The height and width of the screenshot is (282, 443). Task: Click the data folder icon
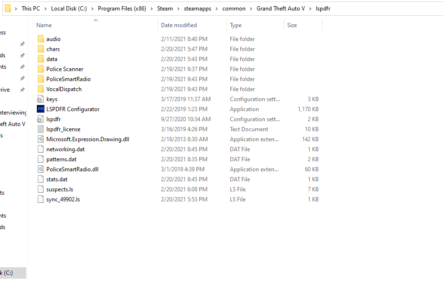click(41, 59)
